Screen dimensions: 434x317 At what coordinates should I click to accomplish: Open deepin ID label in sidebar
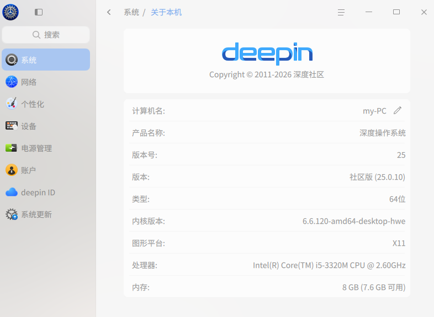[x=38, y=192]
